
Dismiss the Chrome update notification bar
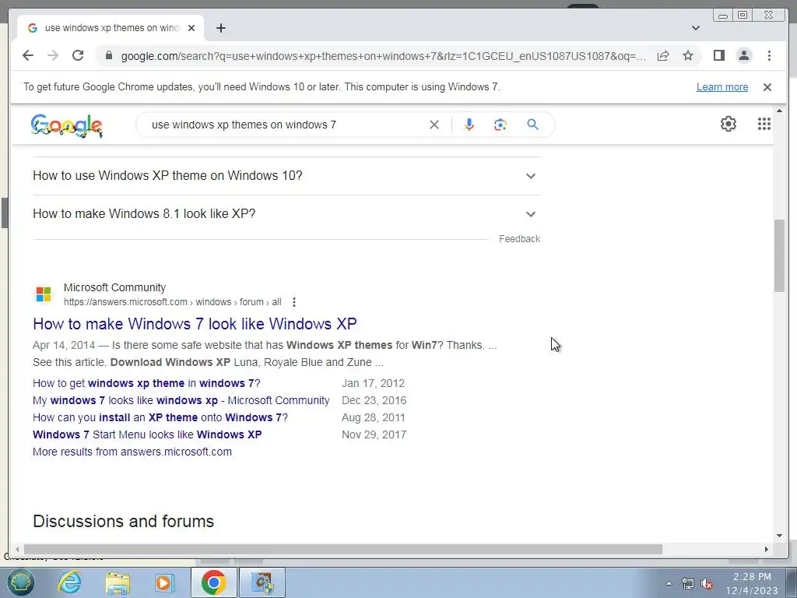767,87
